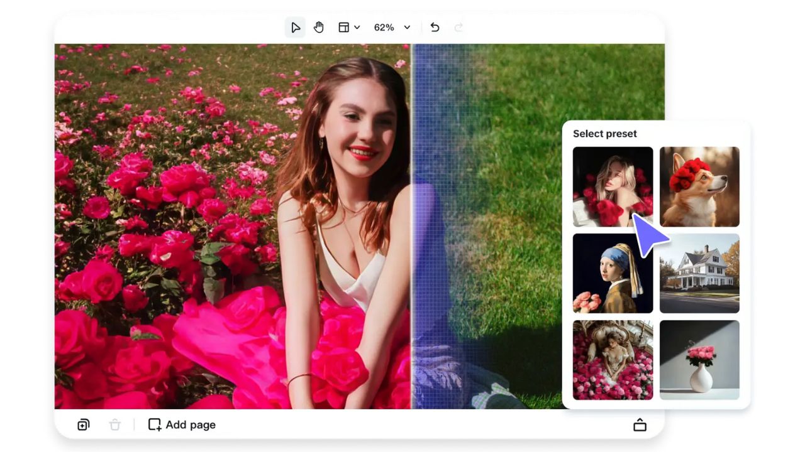
Task: Click the redo arrow icon
Action: click(x=459, y=27)
